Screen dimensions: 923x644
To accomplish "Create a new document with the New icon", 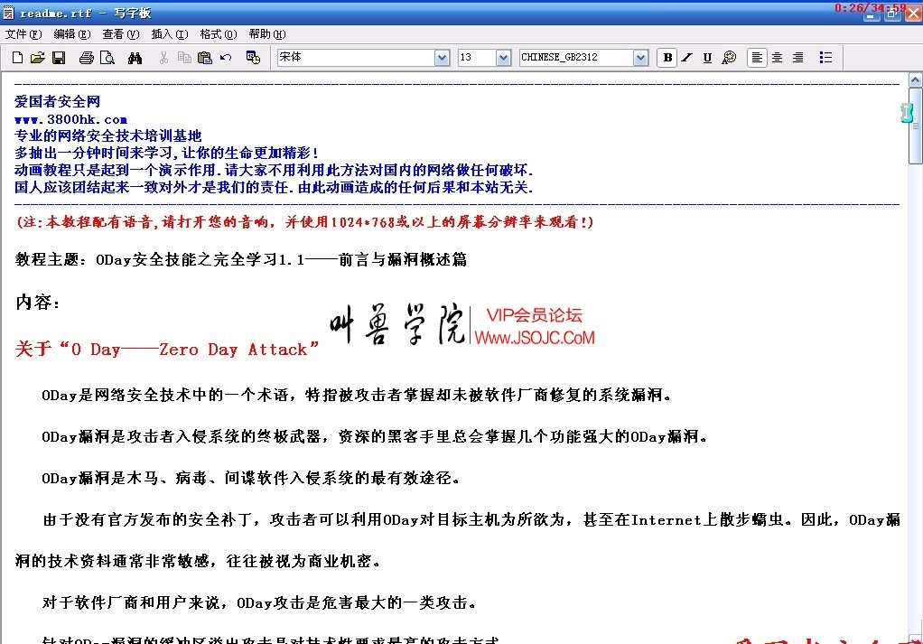I will [x=16, y=57].
